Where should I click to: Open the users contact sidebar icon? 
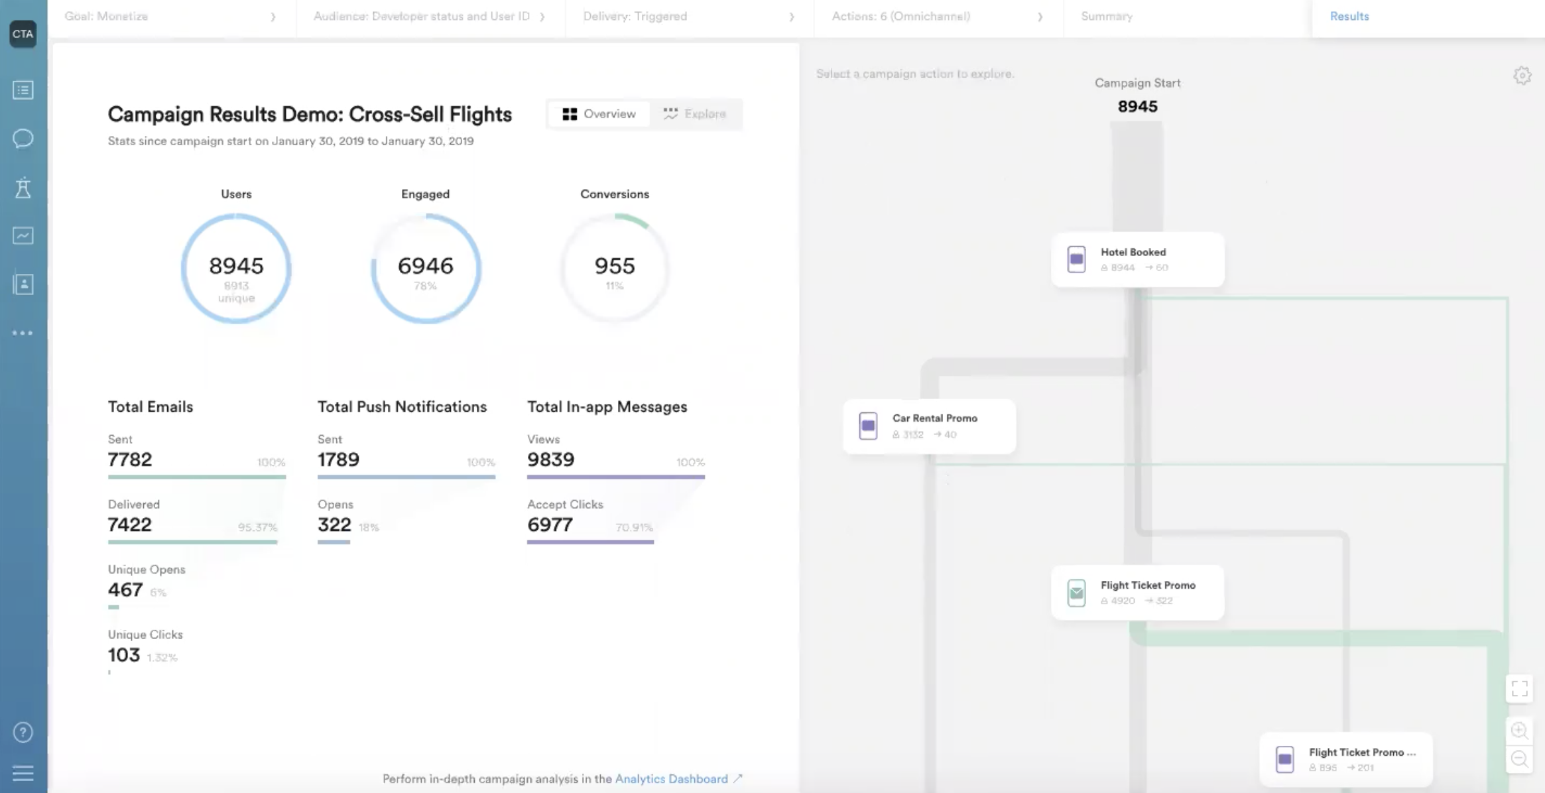pos(23,284)
